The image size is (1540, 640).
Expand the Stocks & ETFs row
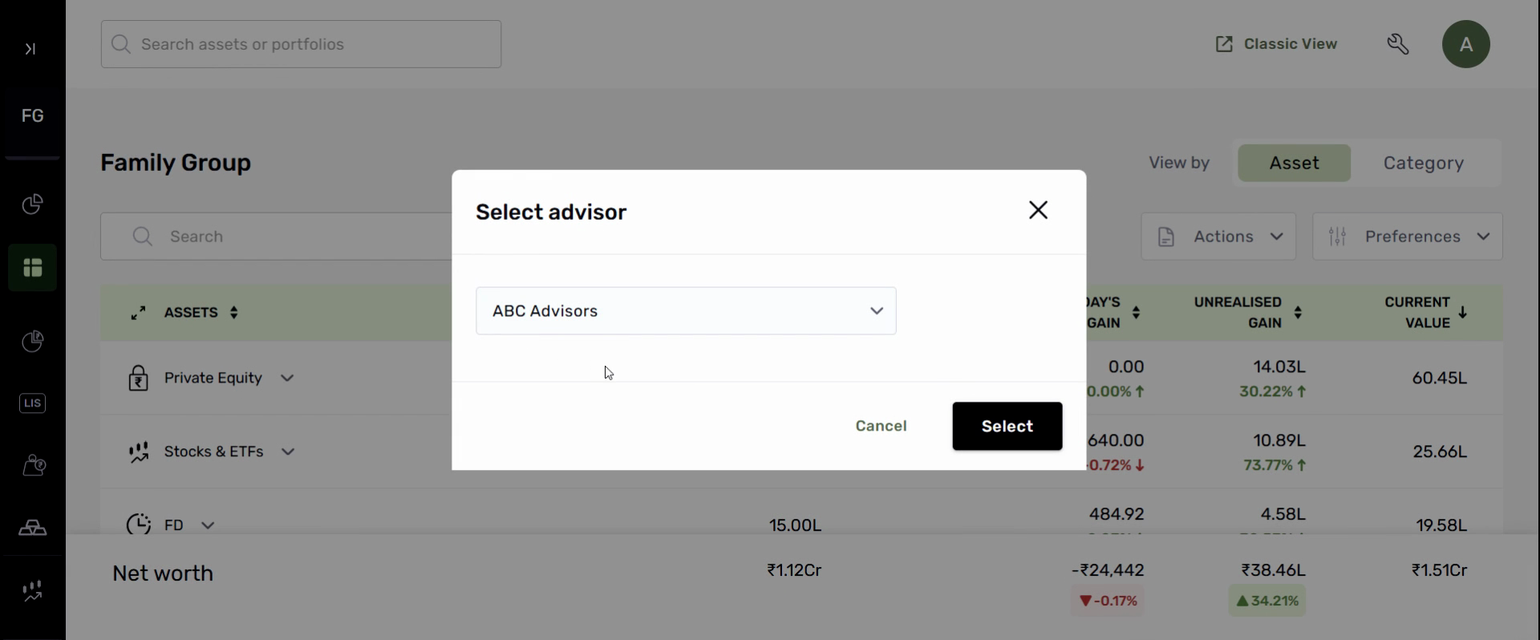point(289,452)
